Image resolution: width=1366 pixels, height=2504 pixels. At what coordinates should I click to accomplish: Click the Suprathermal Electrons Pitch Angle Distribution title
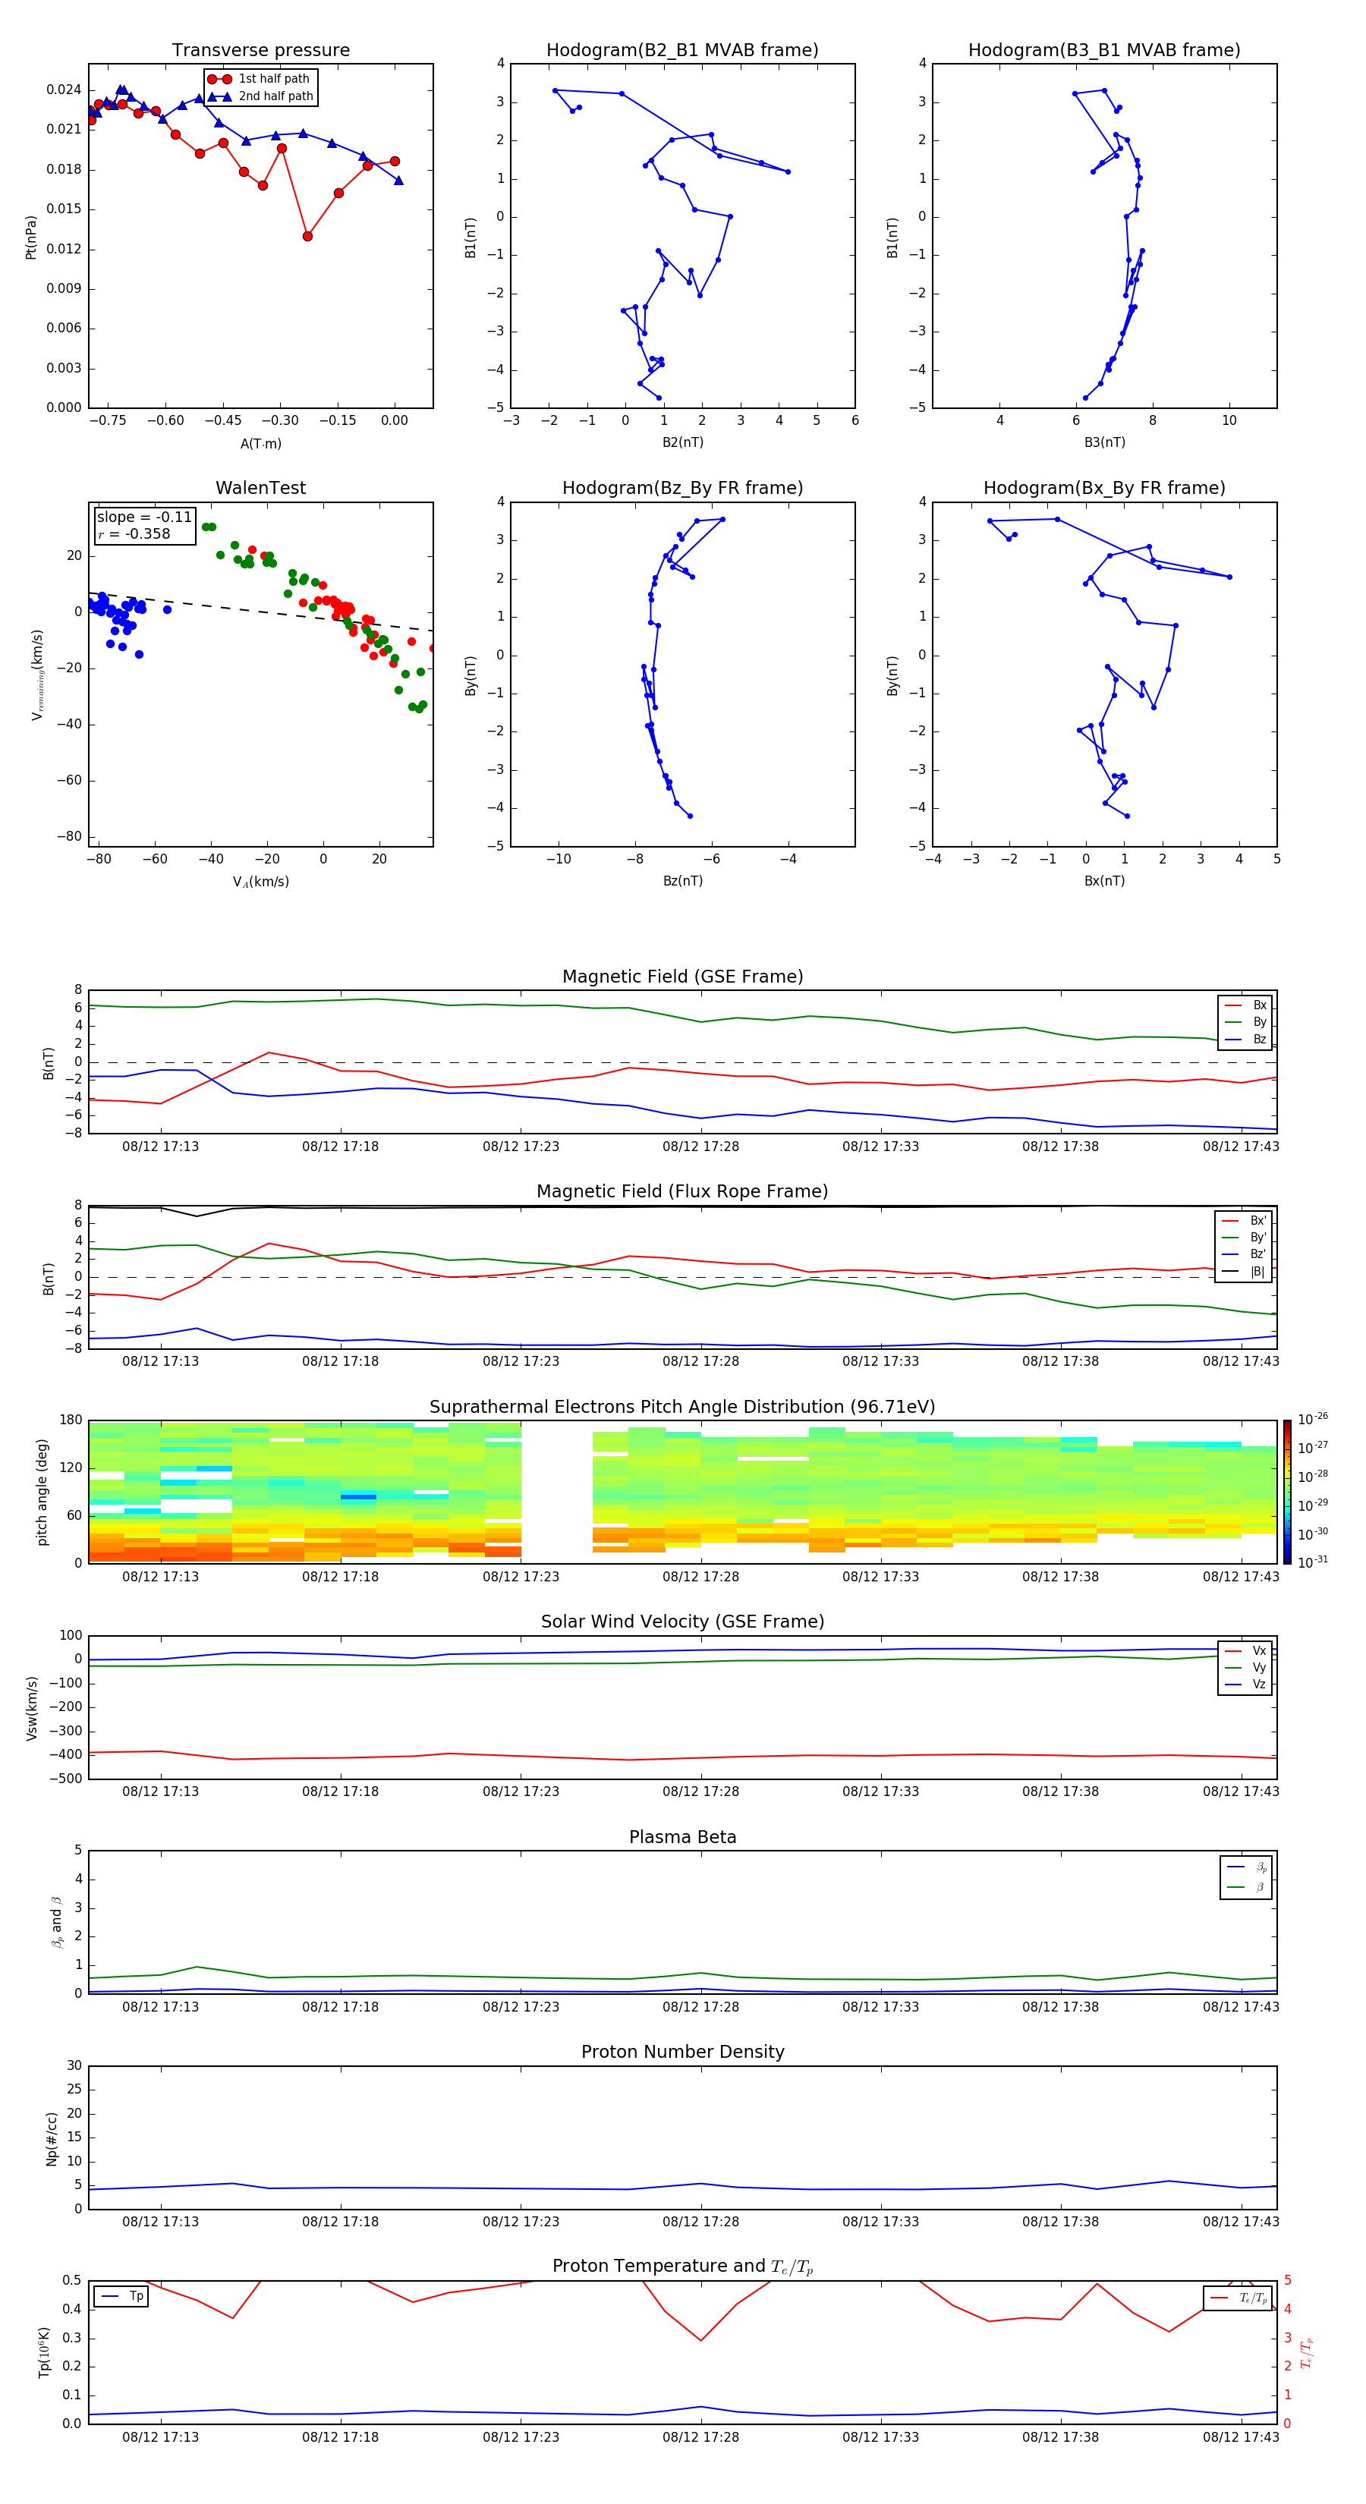point(682,1407)
